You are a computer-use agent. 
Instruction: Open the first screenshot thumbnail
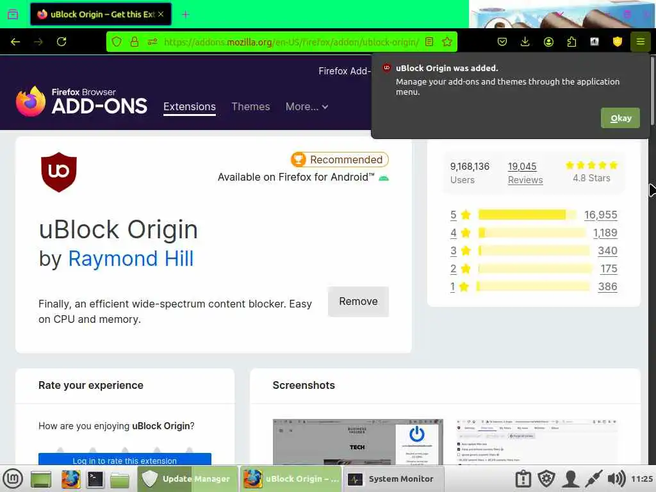(357, 442)
